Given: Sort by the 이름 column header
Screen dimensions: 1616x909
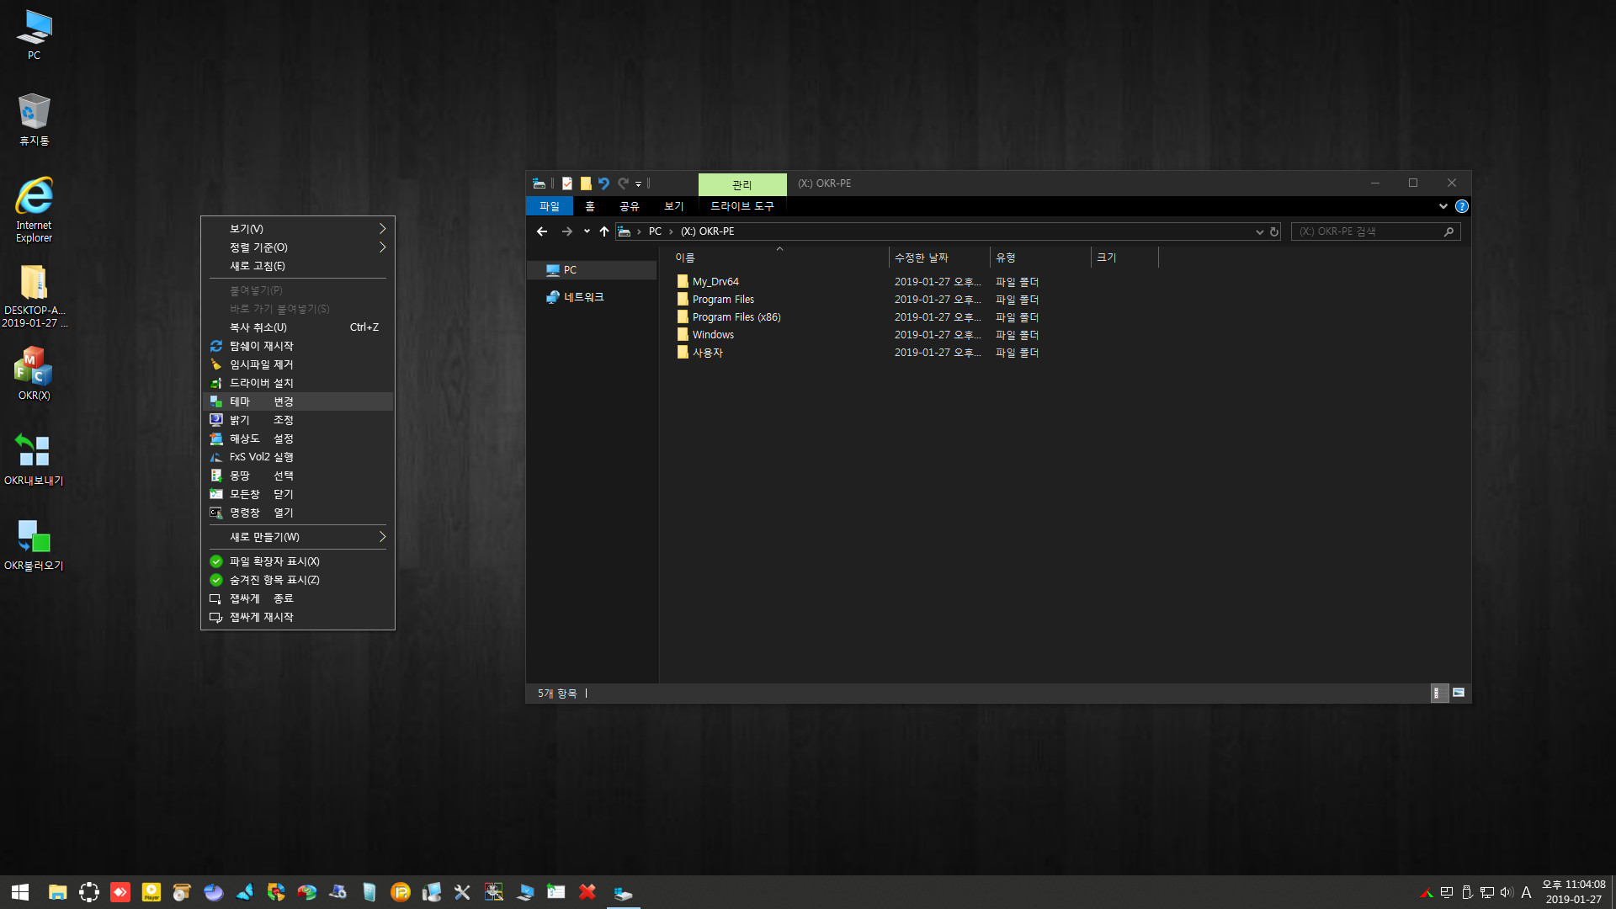Looking at the screenshot, I should click(x=779, y=258).
